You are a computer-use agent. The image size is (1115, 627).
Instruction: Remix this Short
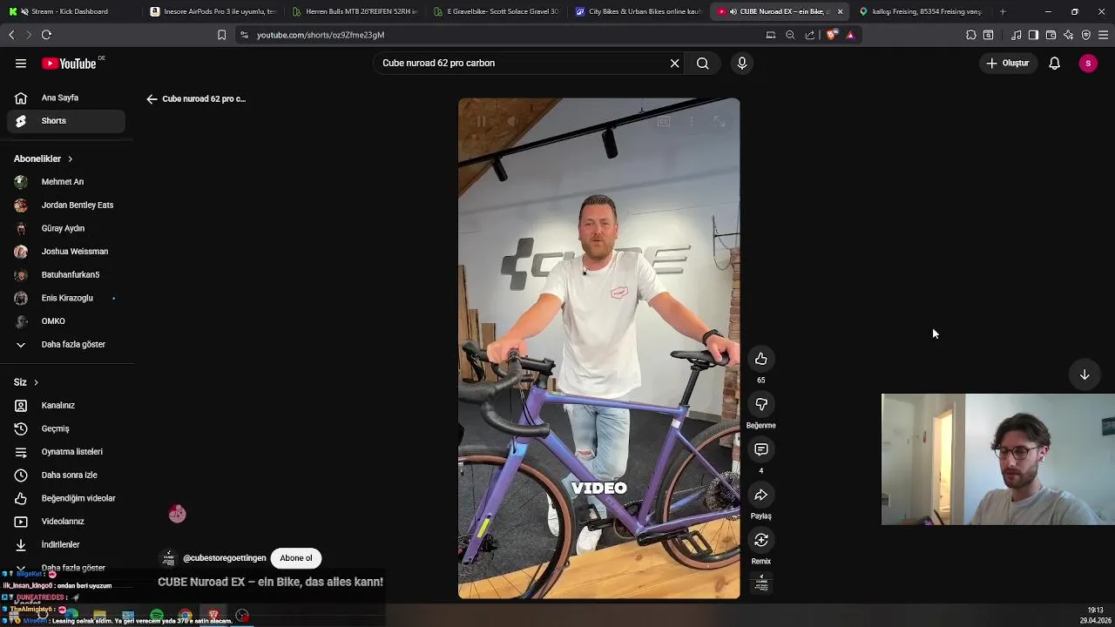(x=761, y=540)
